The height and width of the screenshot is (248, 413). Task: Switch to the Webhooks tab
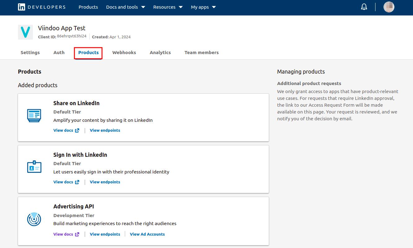coord(124,53)
